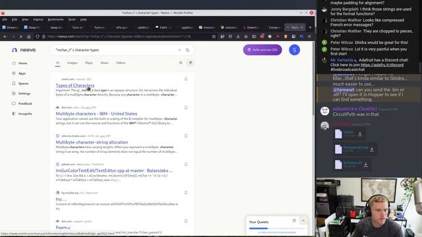Open the File menu
The image size is (422, 237).
pyautogui.click(x=5, y=19)
